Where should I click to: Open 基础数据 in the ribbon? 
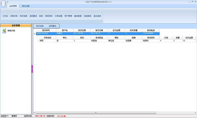[x=78, y=16]
